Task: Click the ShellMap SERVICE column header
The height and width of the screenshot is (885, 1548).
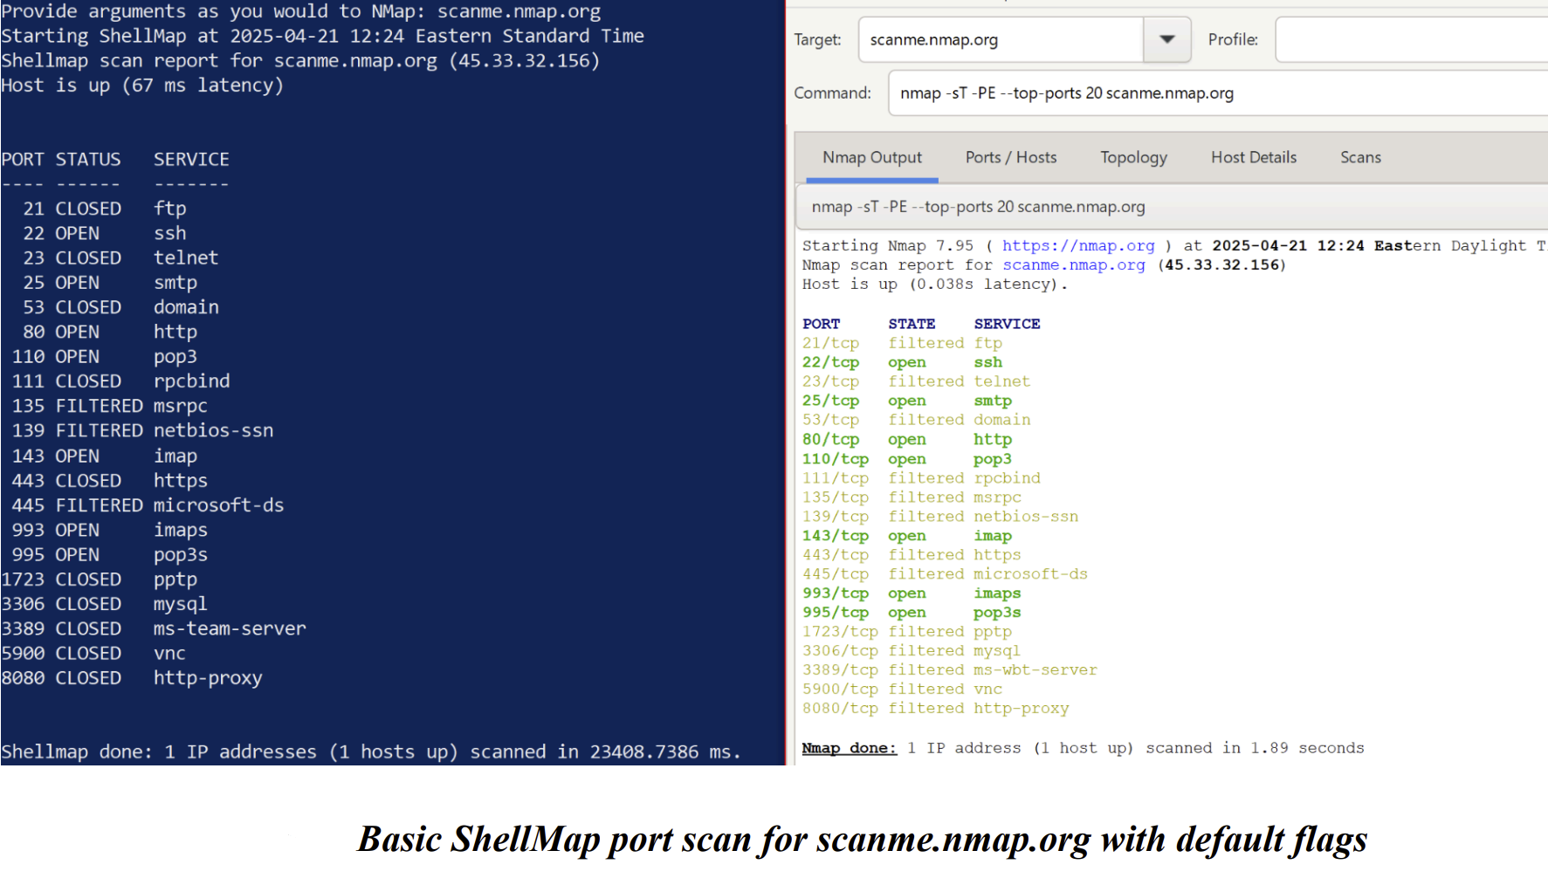Action: 191,160
